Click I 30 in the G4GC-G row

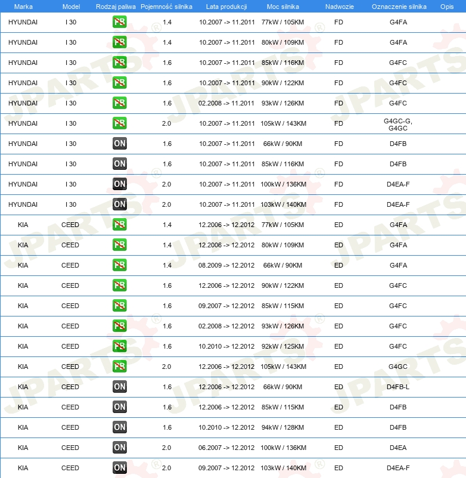point(71,123)
